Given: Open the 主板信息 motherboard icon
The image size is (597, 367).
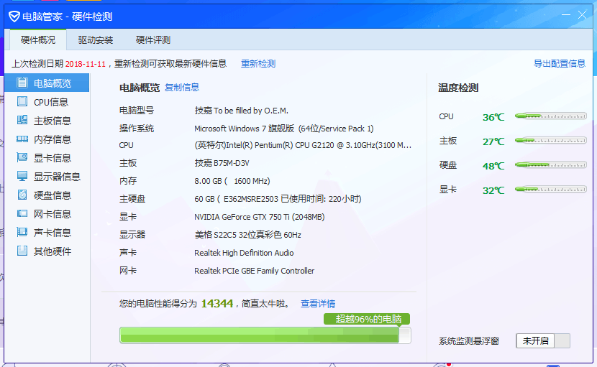Looking at the screenshot, I should point(22,120).
